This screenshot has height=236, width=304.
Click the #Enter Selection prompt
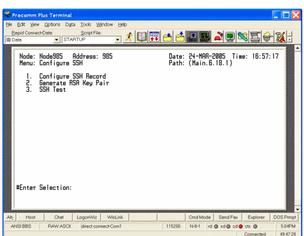coord(44,188)
